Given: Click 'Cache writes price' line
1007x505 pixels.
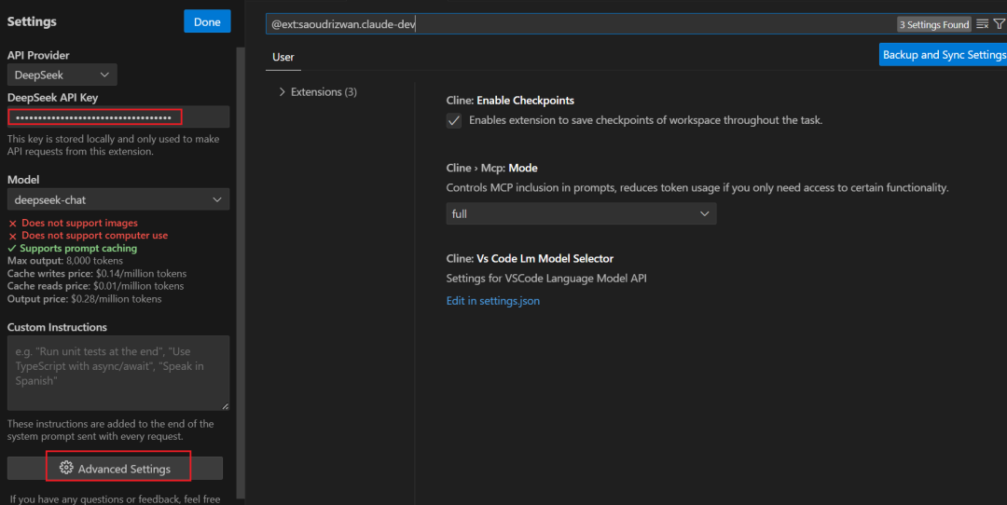Looking at the screenshot, I should [97, 273].
